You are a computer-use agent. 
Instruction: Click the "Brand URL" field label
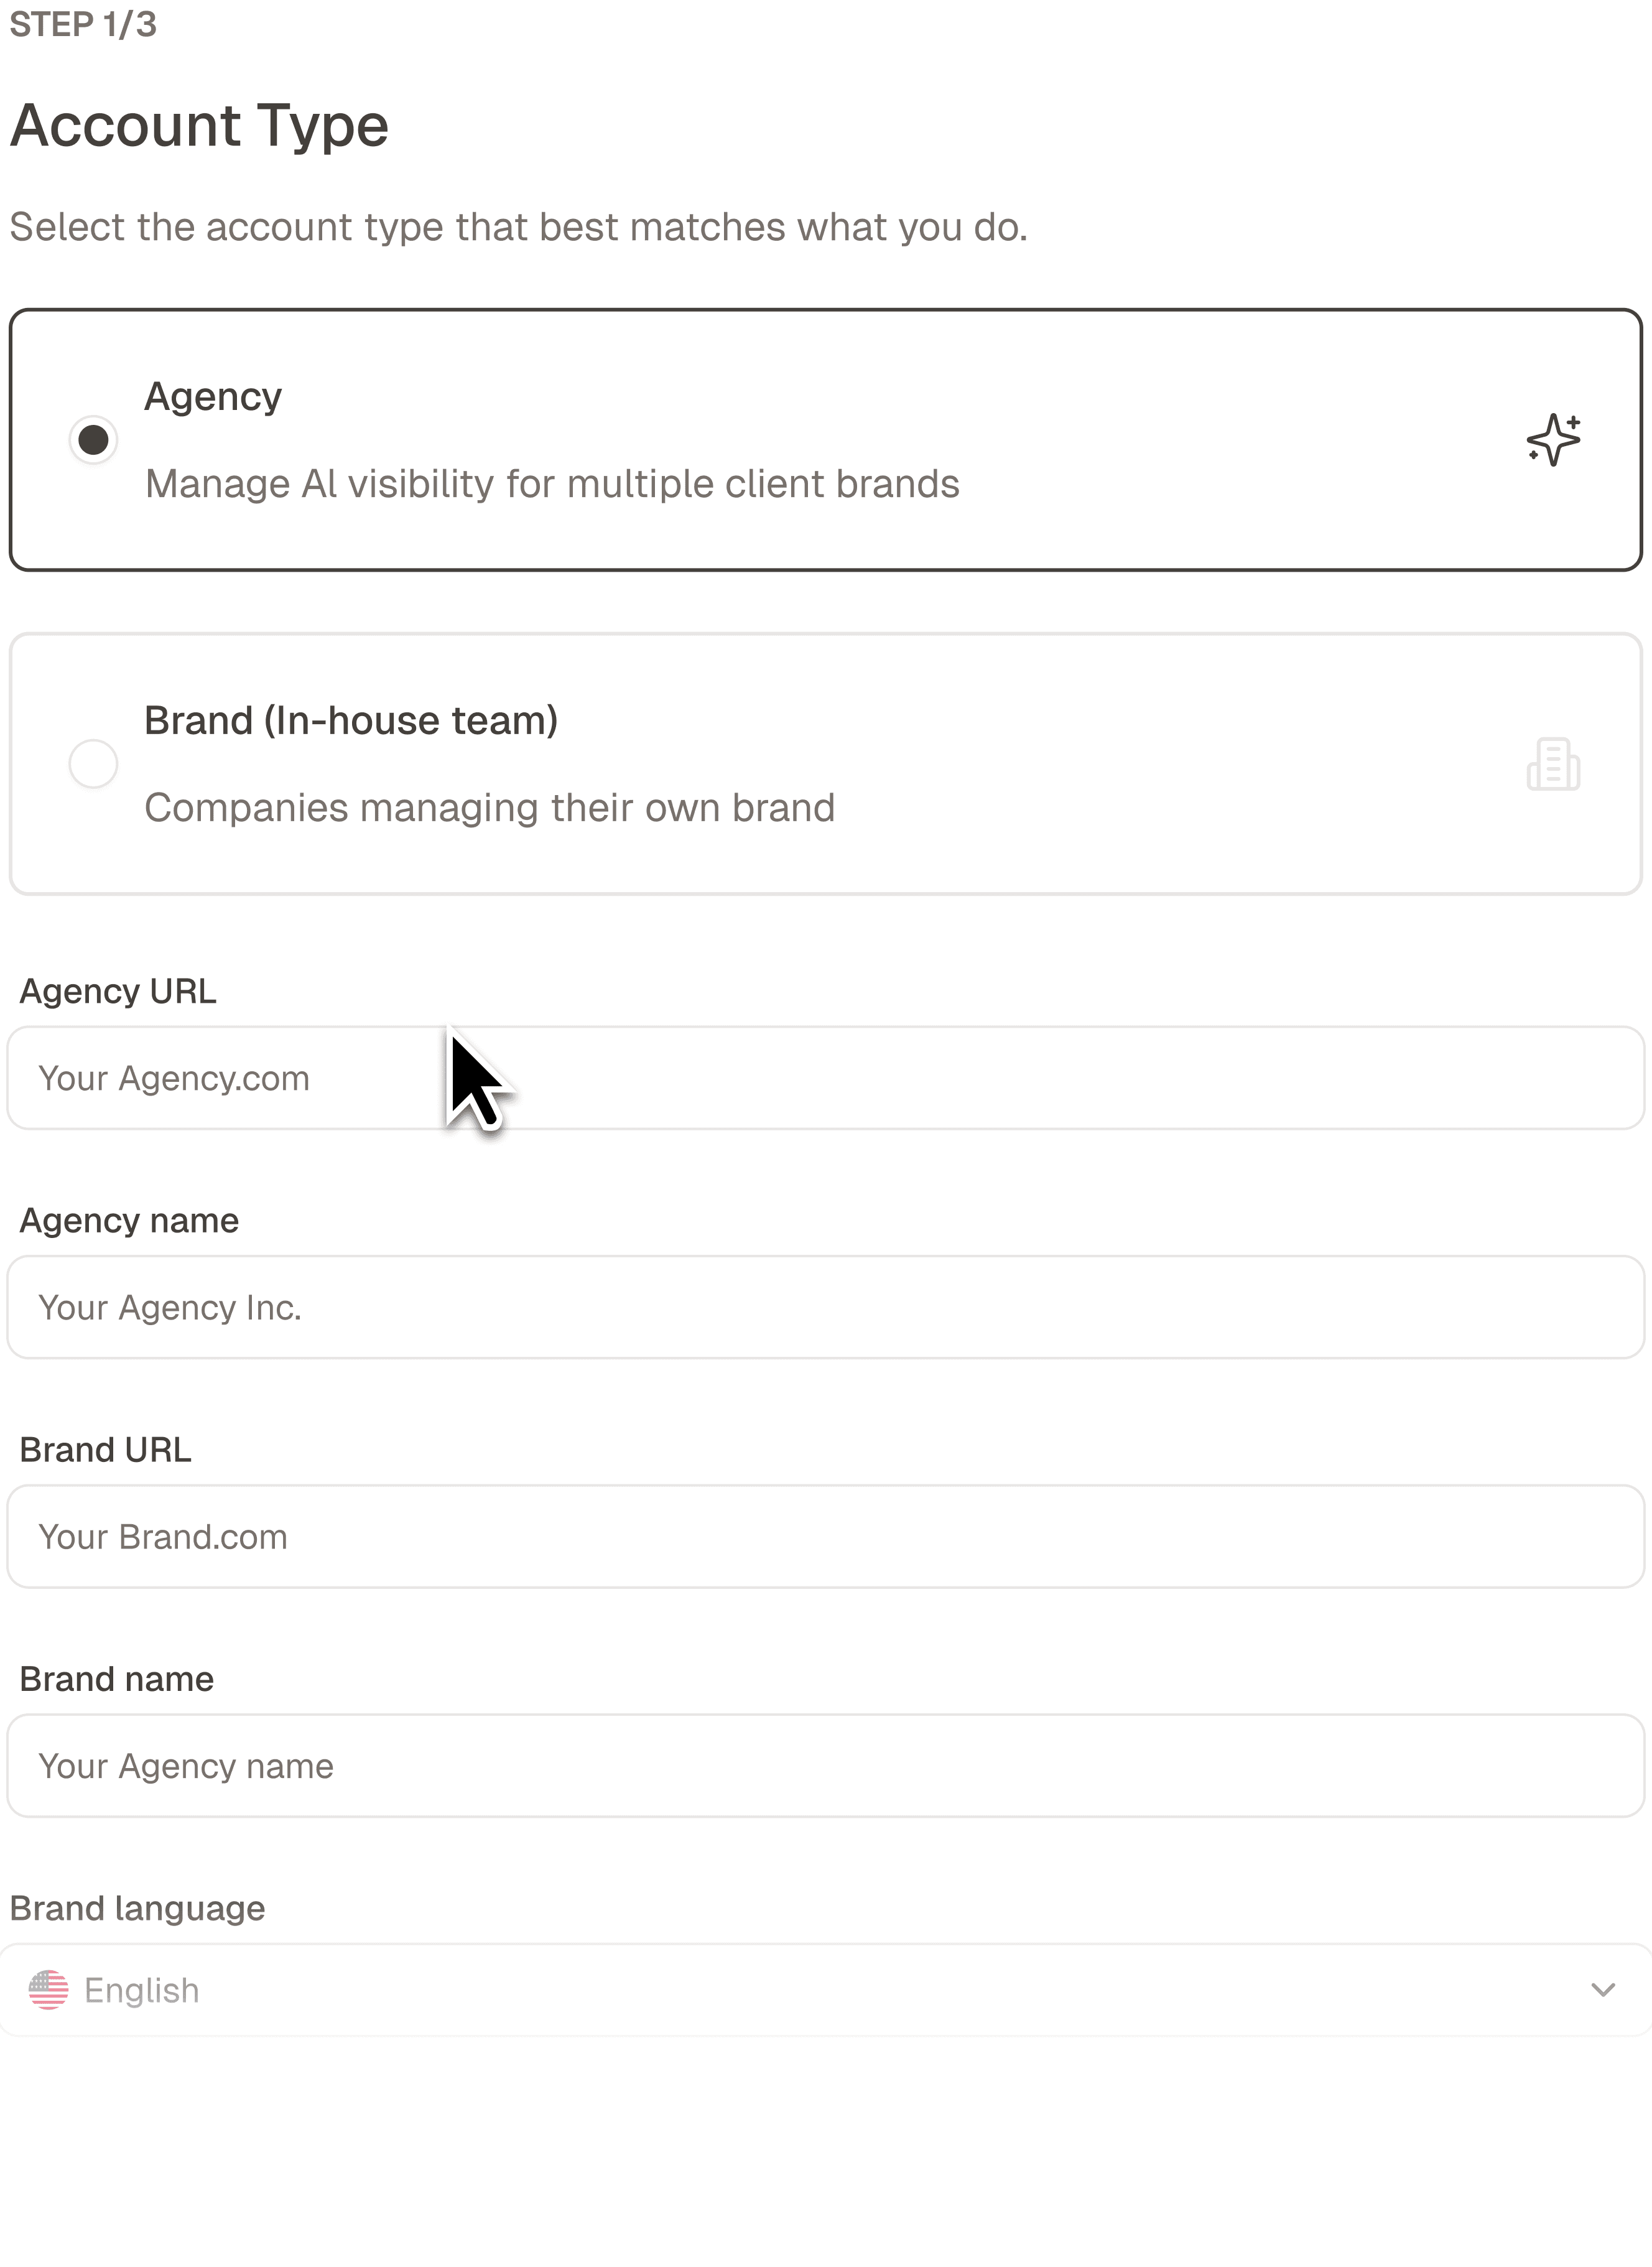click(105, 1449)
